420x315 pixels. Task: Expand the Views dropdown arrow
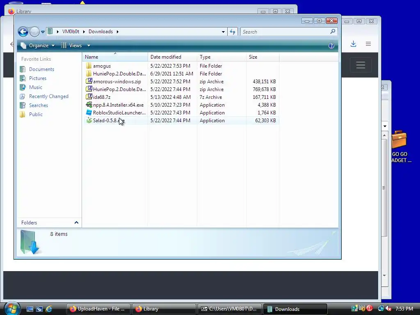tap(89, 46)
